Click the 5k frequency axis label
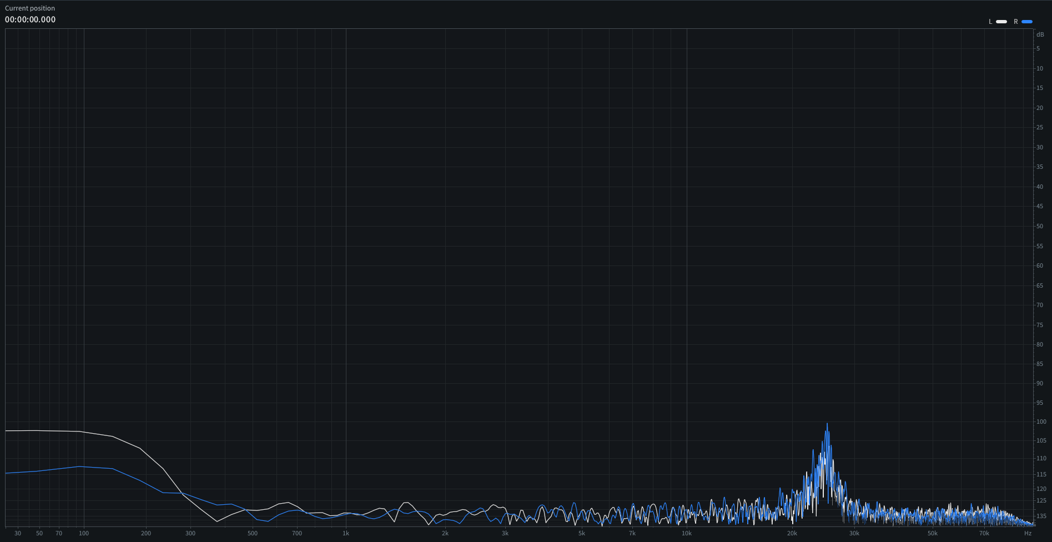Viewport: 1052px width, 542px height. click(582, 533)
